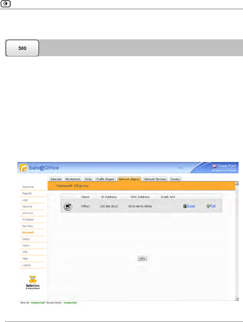Image resolution: width=243 pixels, height=322 pixels.
Task: Select the Traffic Shaper tab
Action: coord(105,179)
